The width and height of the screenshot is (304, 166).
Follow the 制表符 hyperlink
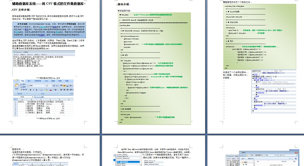pyautogui.click(x=42, y=35)
